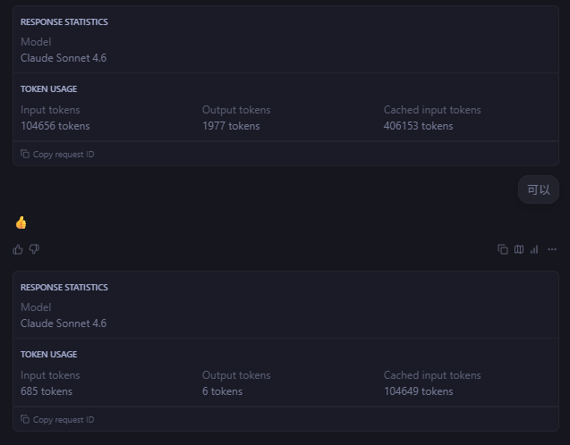
Task: Click Claude Sonnet 4.6 in lower panel
Action: pyautogui.click(x=64, y=323)
